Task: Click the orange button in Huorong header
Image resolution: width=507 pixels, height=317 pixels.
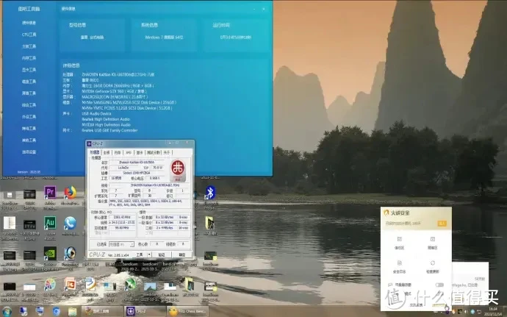Action: 442,224
